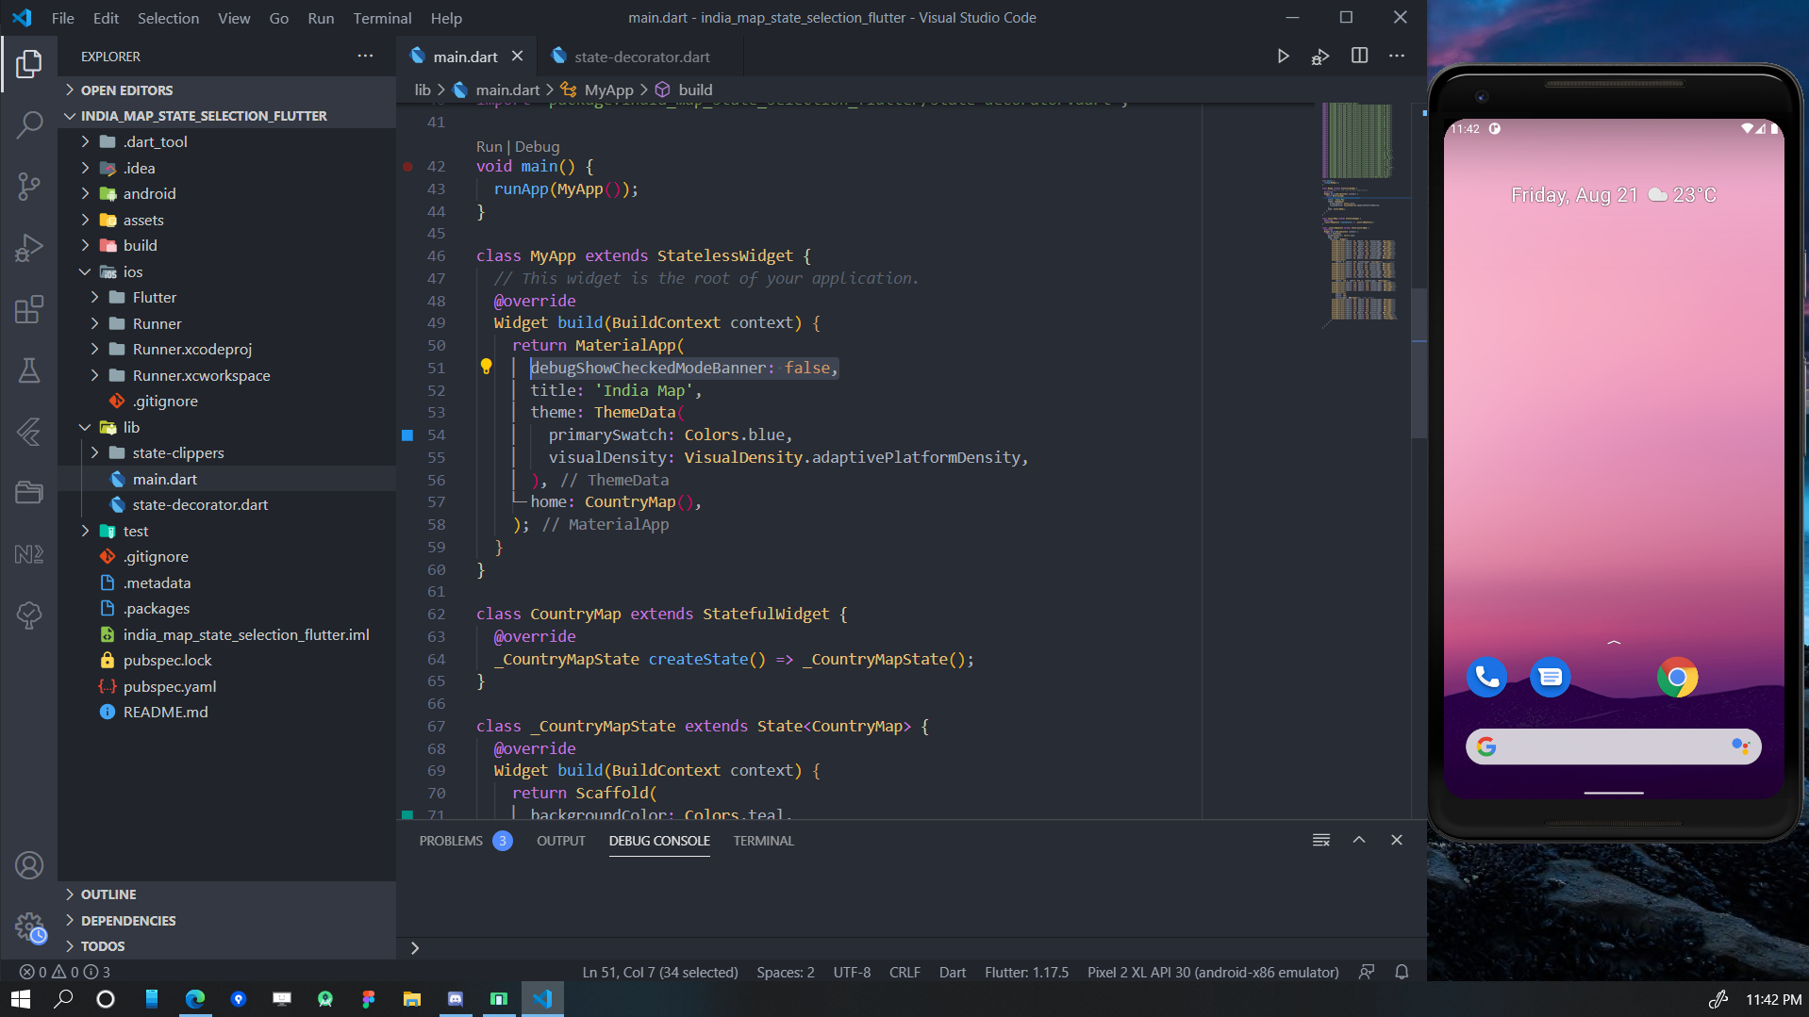Screen dimensions: 1809x1017
Task: Start debugging with the Run toolbar icon
Action: 1283,56
